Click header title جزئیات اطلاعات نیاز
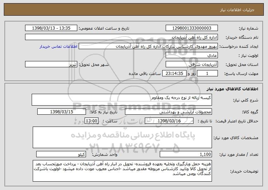 237,10
